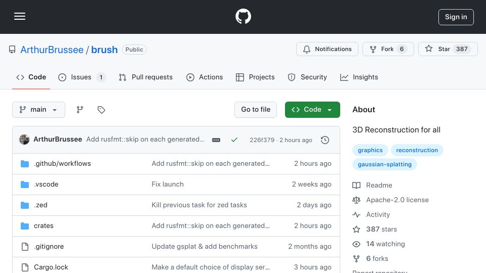Open ArthurBrussee owner profile link

52,50
